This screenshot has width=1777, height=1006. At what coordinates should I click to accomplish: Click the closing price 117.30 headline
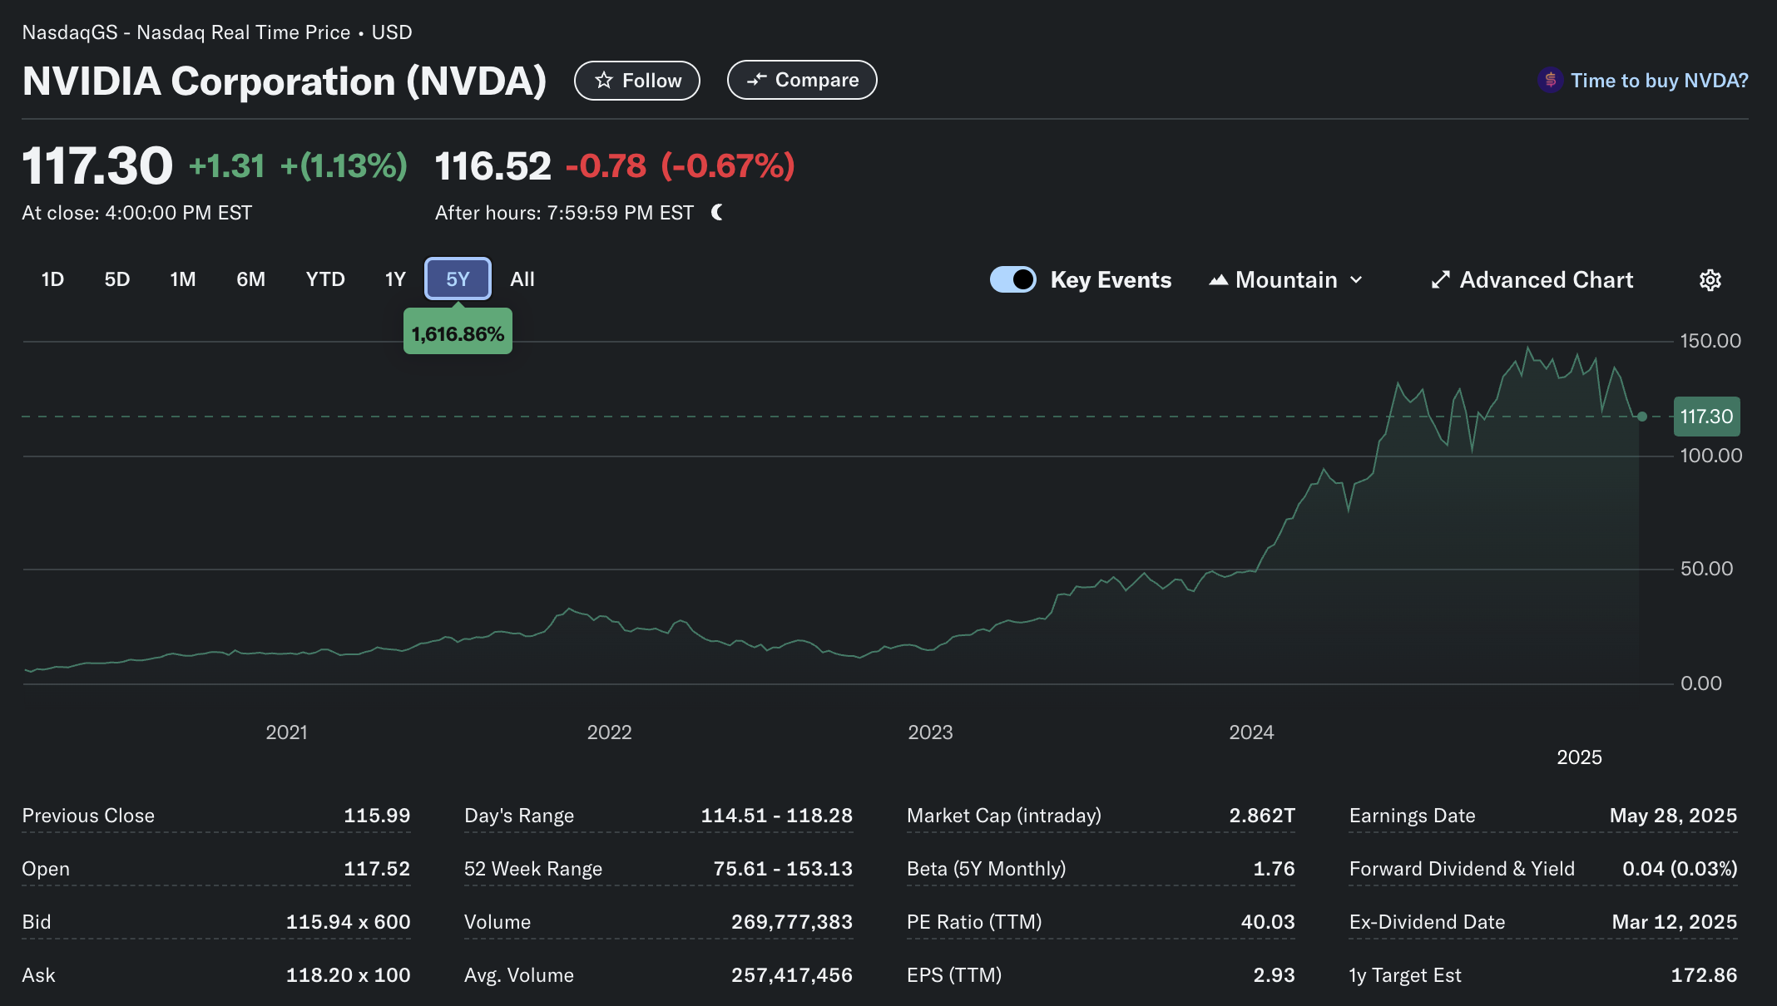point(97,165)
